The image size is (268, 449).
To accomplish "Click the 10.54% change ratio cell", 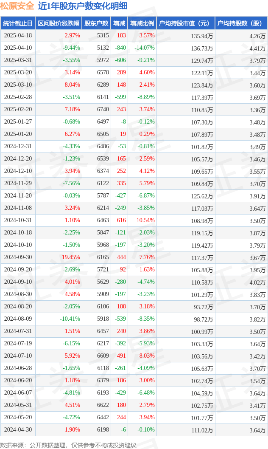I will (x=145, y=220).
